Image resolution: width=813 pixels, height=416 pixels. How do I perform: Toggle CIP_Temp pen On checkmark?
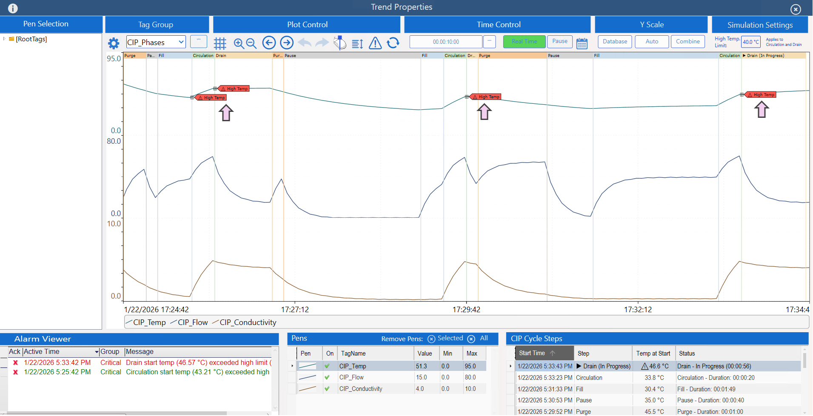pyautogui.click(x=327, y=366)
